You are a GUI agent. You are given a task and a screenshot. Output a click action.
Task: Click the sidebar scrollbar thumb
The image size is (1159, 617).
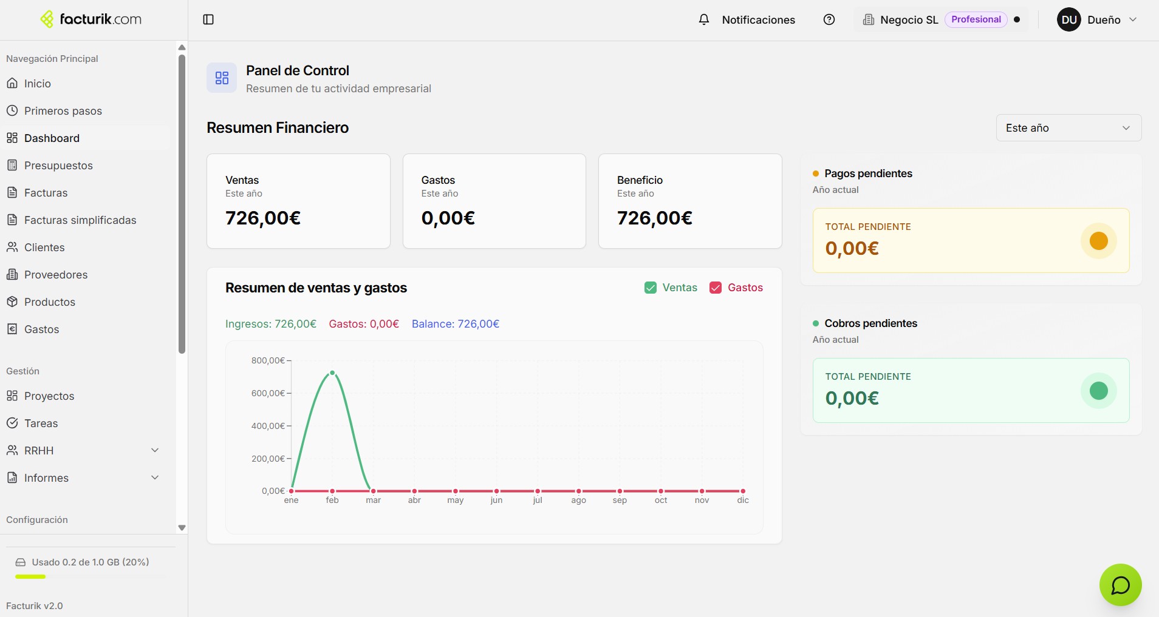point(182,204)
